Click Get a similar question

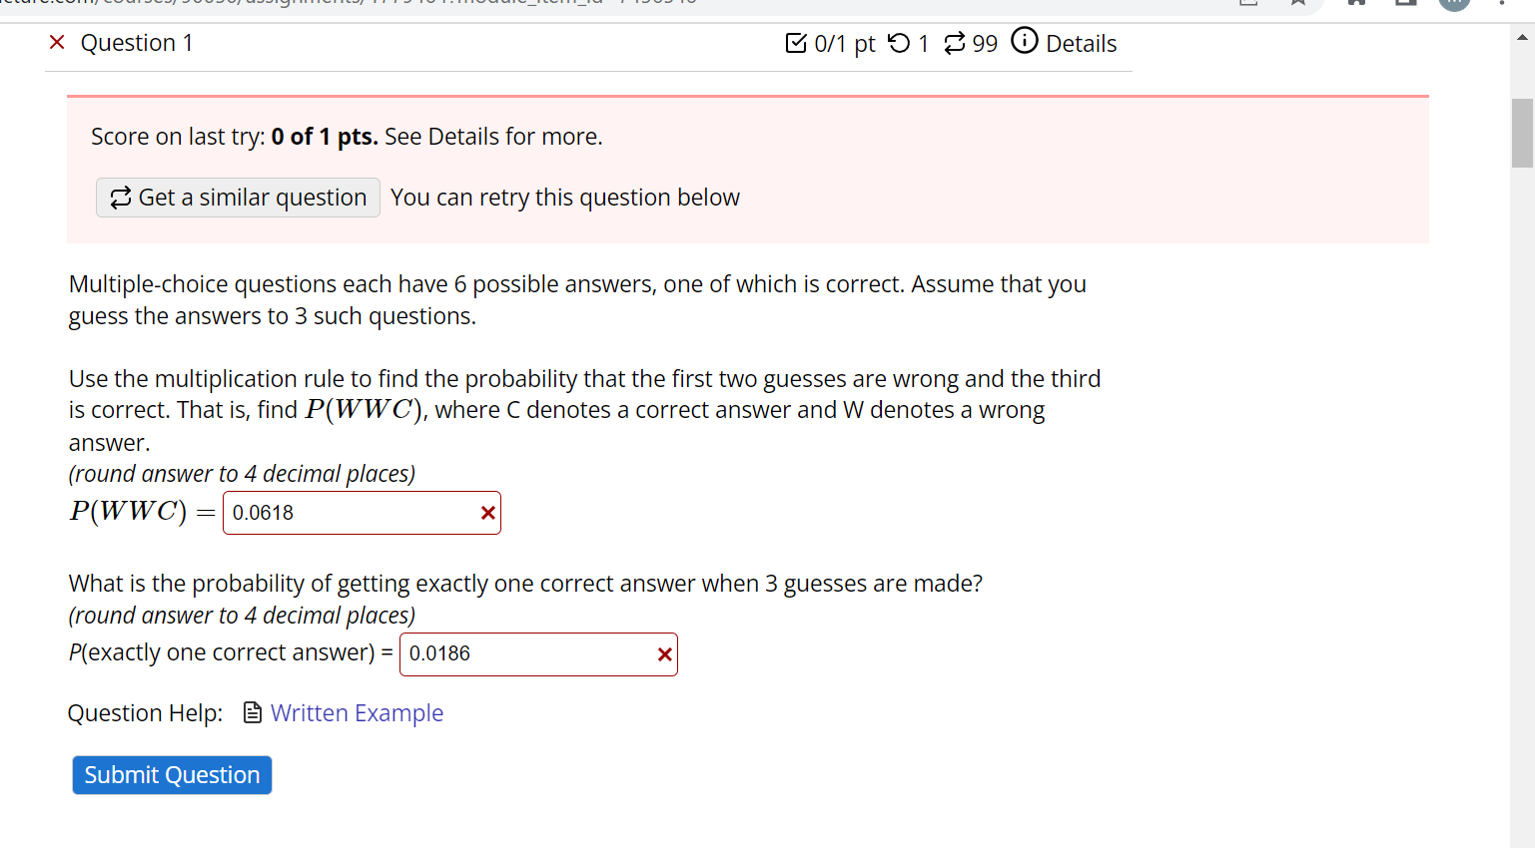(237, 197)
